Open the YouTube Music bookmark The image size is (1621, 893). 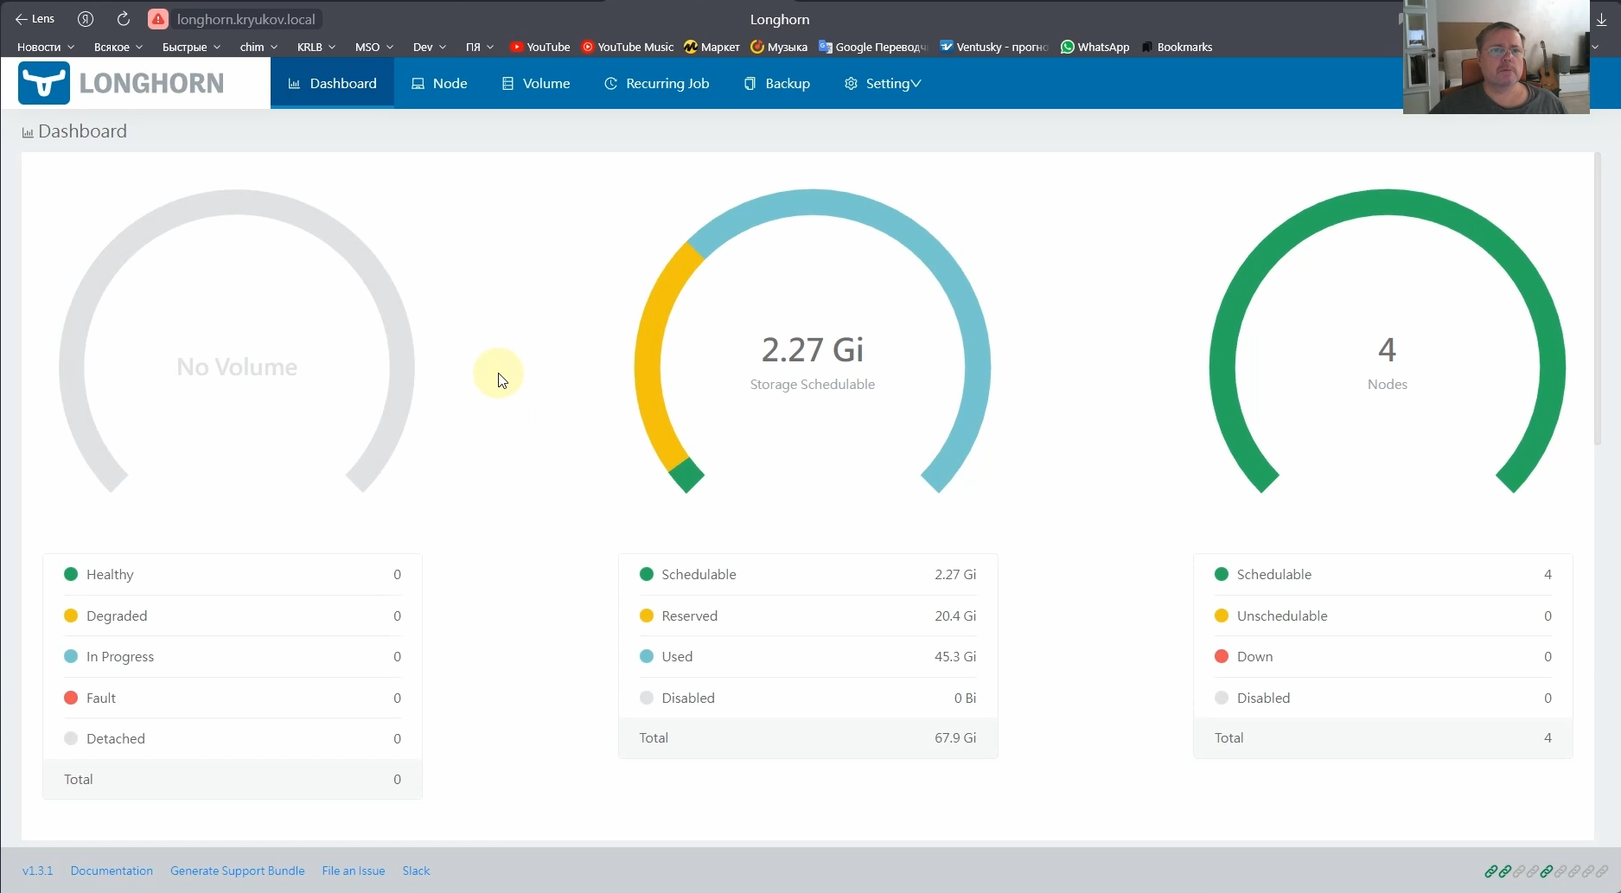click(628, 47)
